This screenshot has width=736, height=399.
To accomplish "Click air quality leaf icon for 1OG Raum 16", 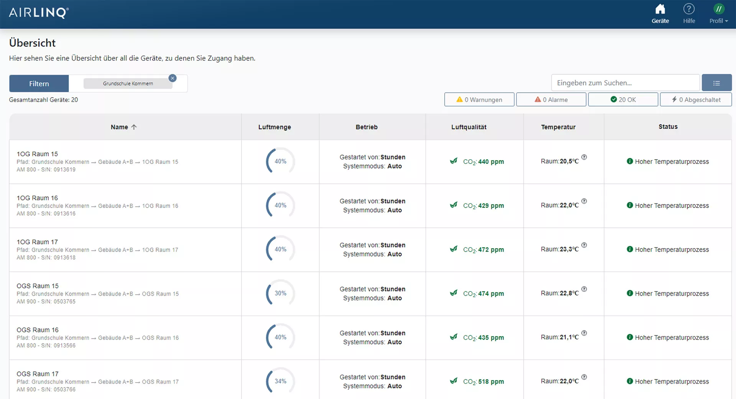I will [453, 205].
